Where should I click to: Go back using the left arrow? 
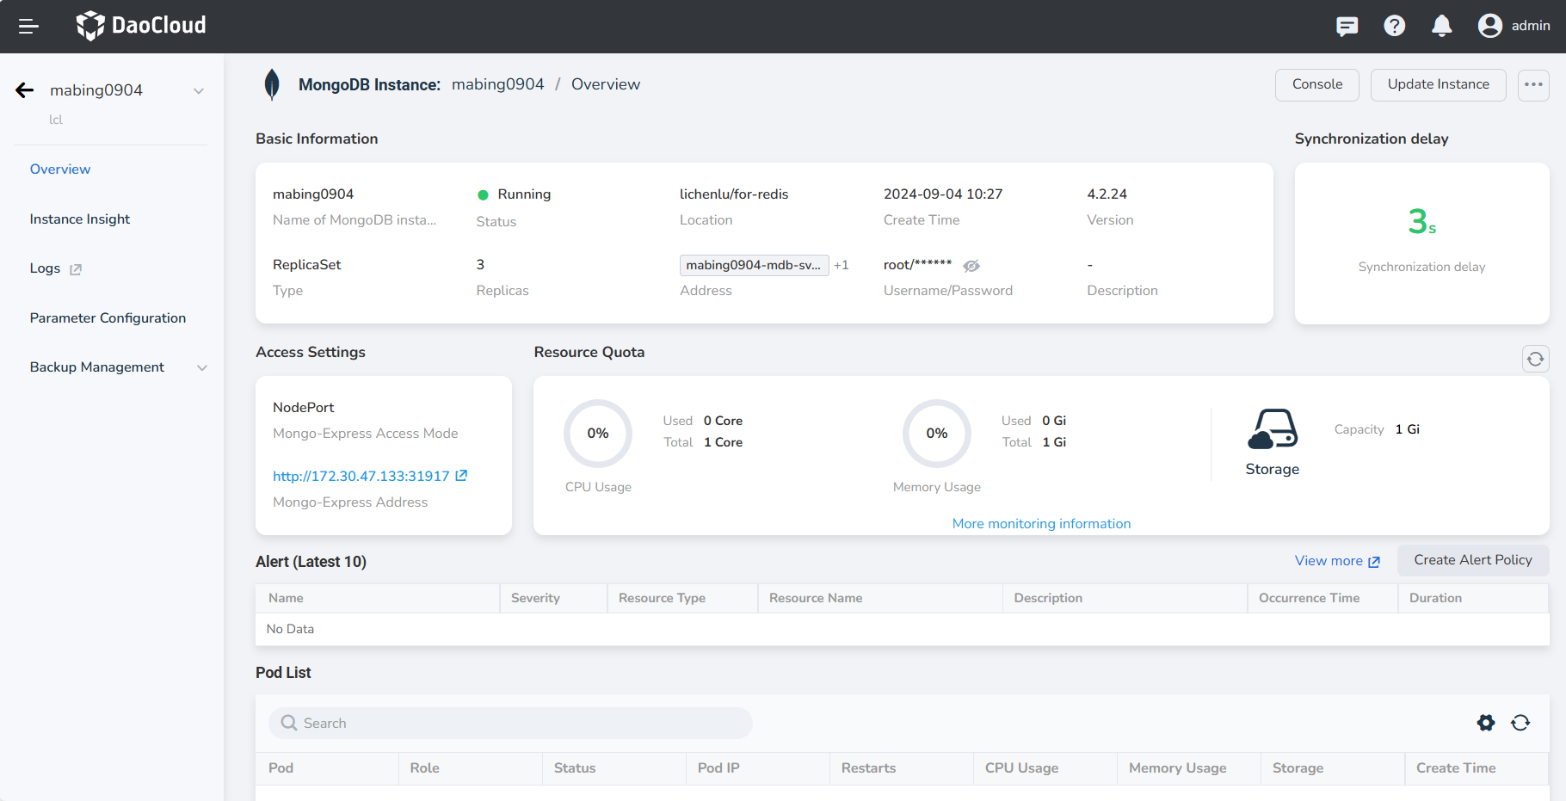pyautogui.click(x=25, y=90)
